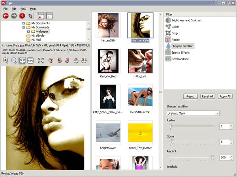Increase the Amount value with up stepper
This screenshot has width=237, height=177.
(x=231, y=156)
